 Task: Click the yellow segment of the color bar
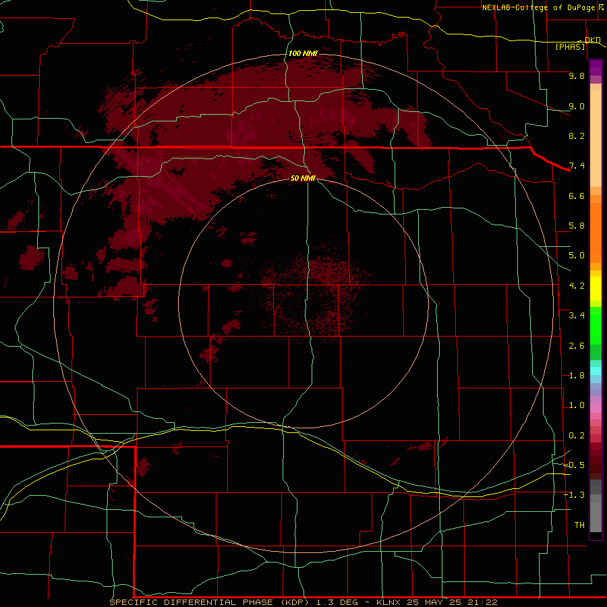[596, 289]
